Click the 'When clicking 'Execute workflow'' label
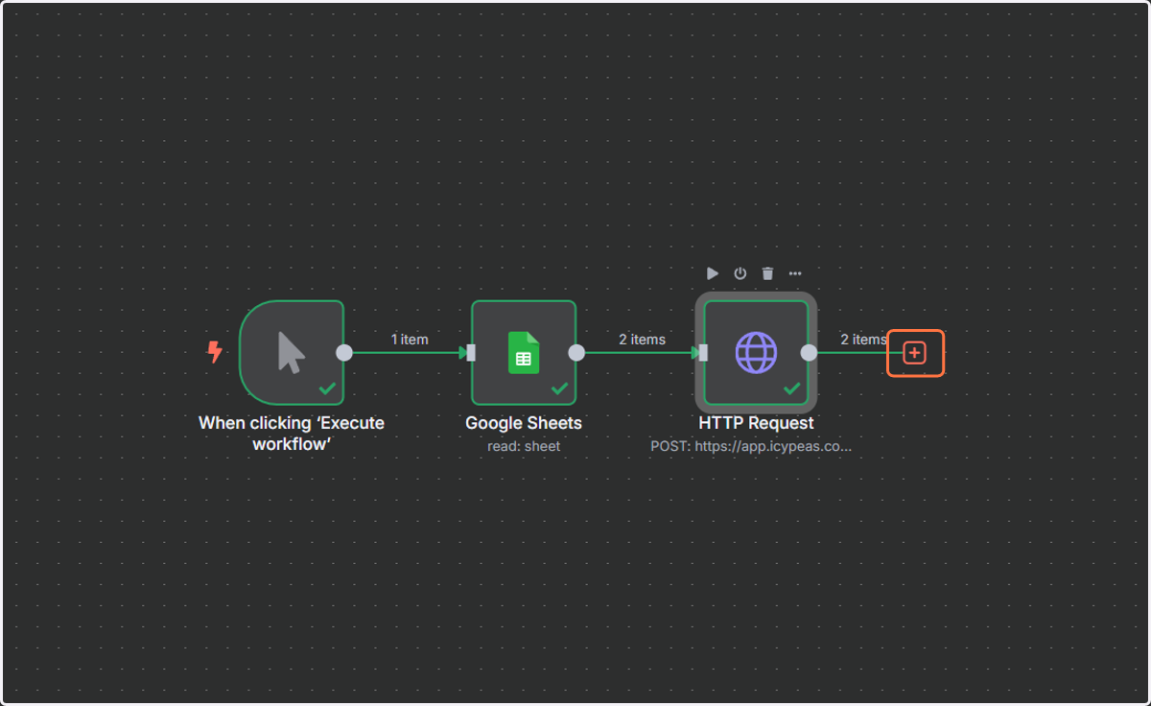 click(292, 433)
